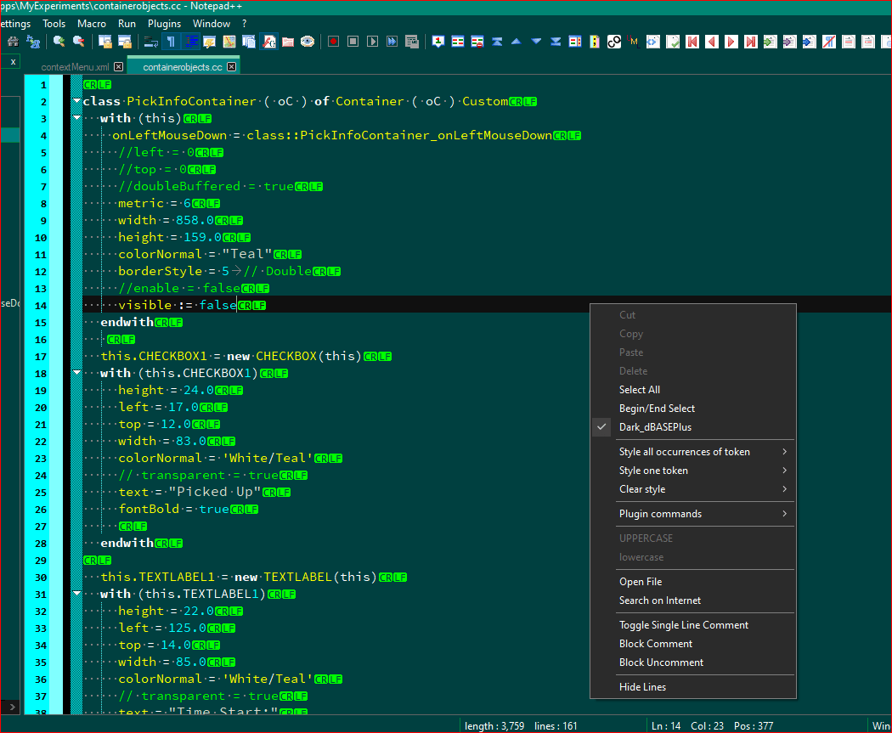Jump to the first difference using Compare navigation icon
This screenshot has height=733, width=892.
tap(497, 40)
